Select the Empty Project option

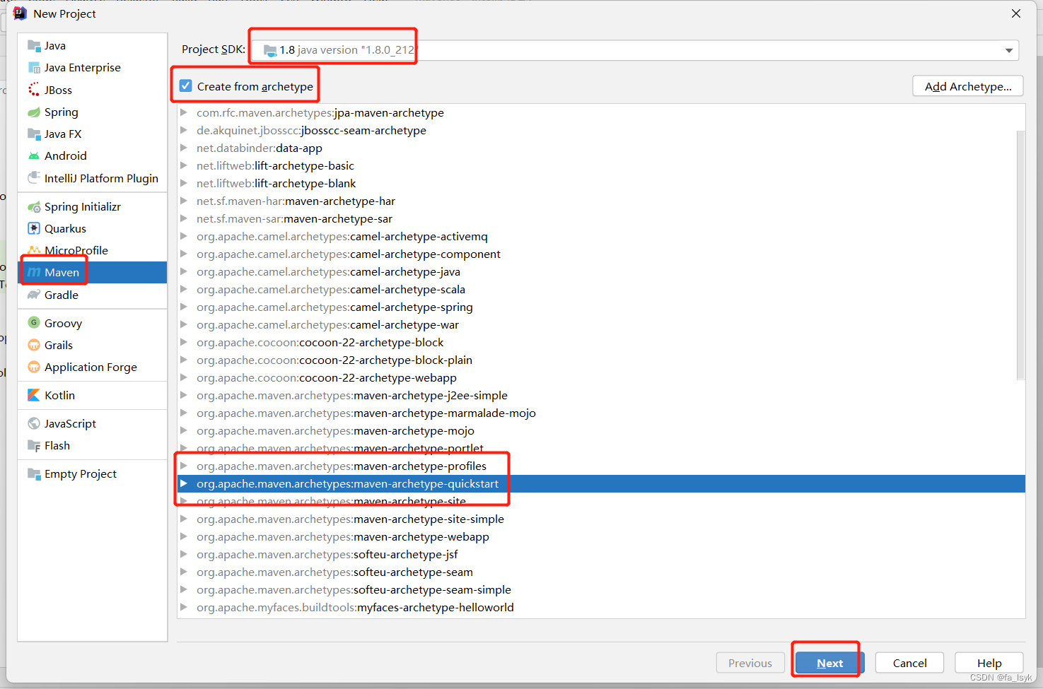point(79,473)
